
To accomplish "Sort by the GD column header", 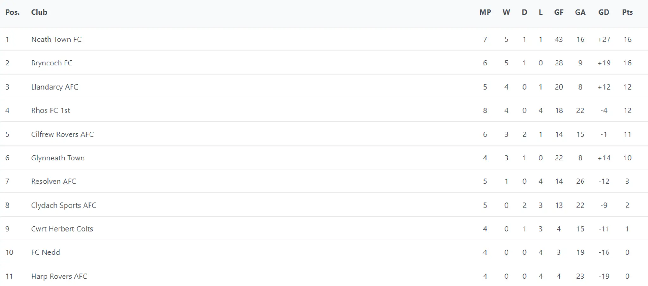I will (x=604, y=12).
